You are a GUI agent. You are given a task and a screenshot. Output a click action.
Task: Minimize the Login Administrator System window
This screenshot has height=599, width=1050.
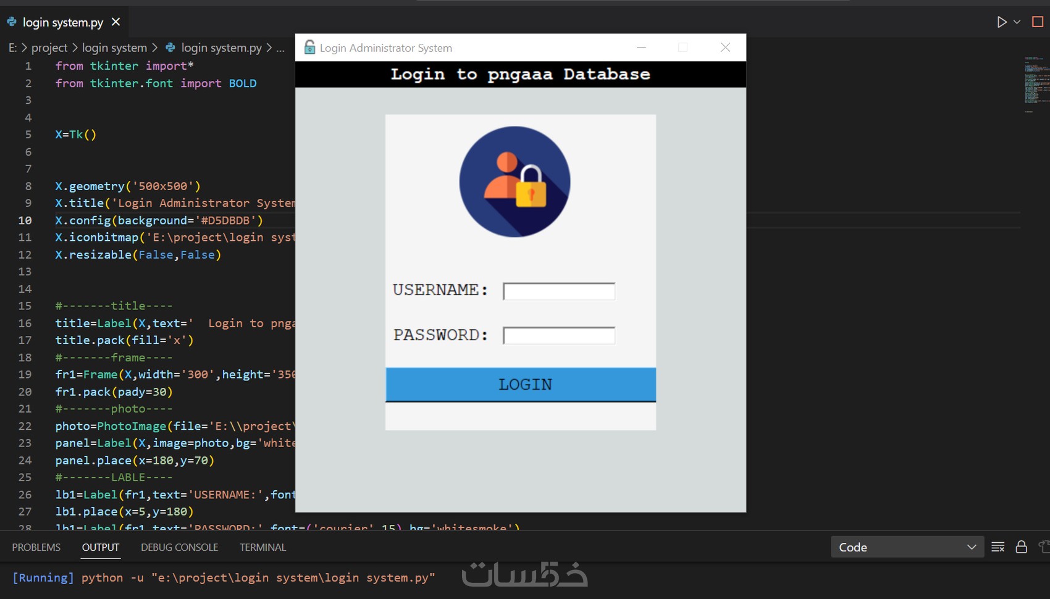point(642,48)
